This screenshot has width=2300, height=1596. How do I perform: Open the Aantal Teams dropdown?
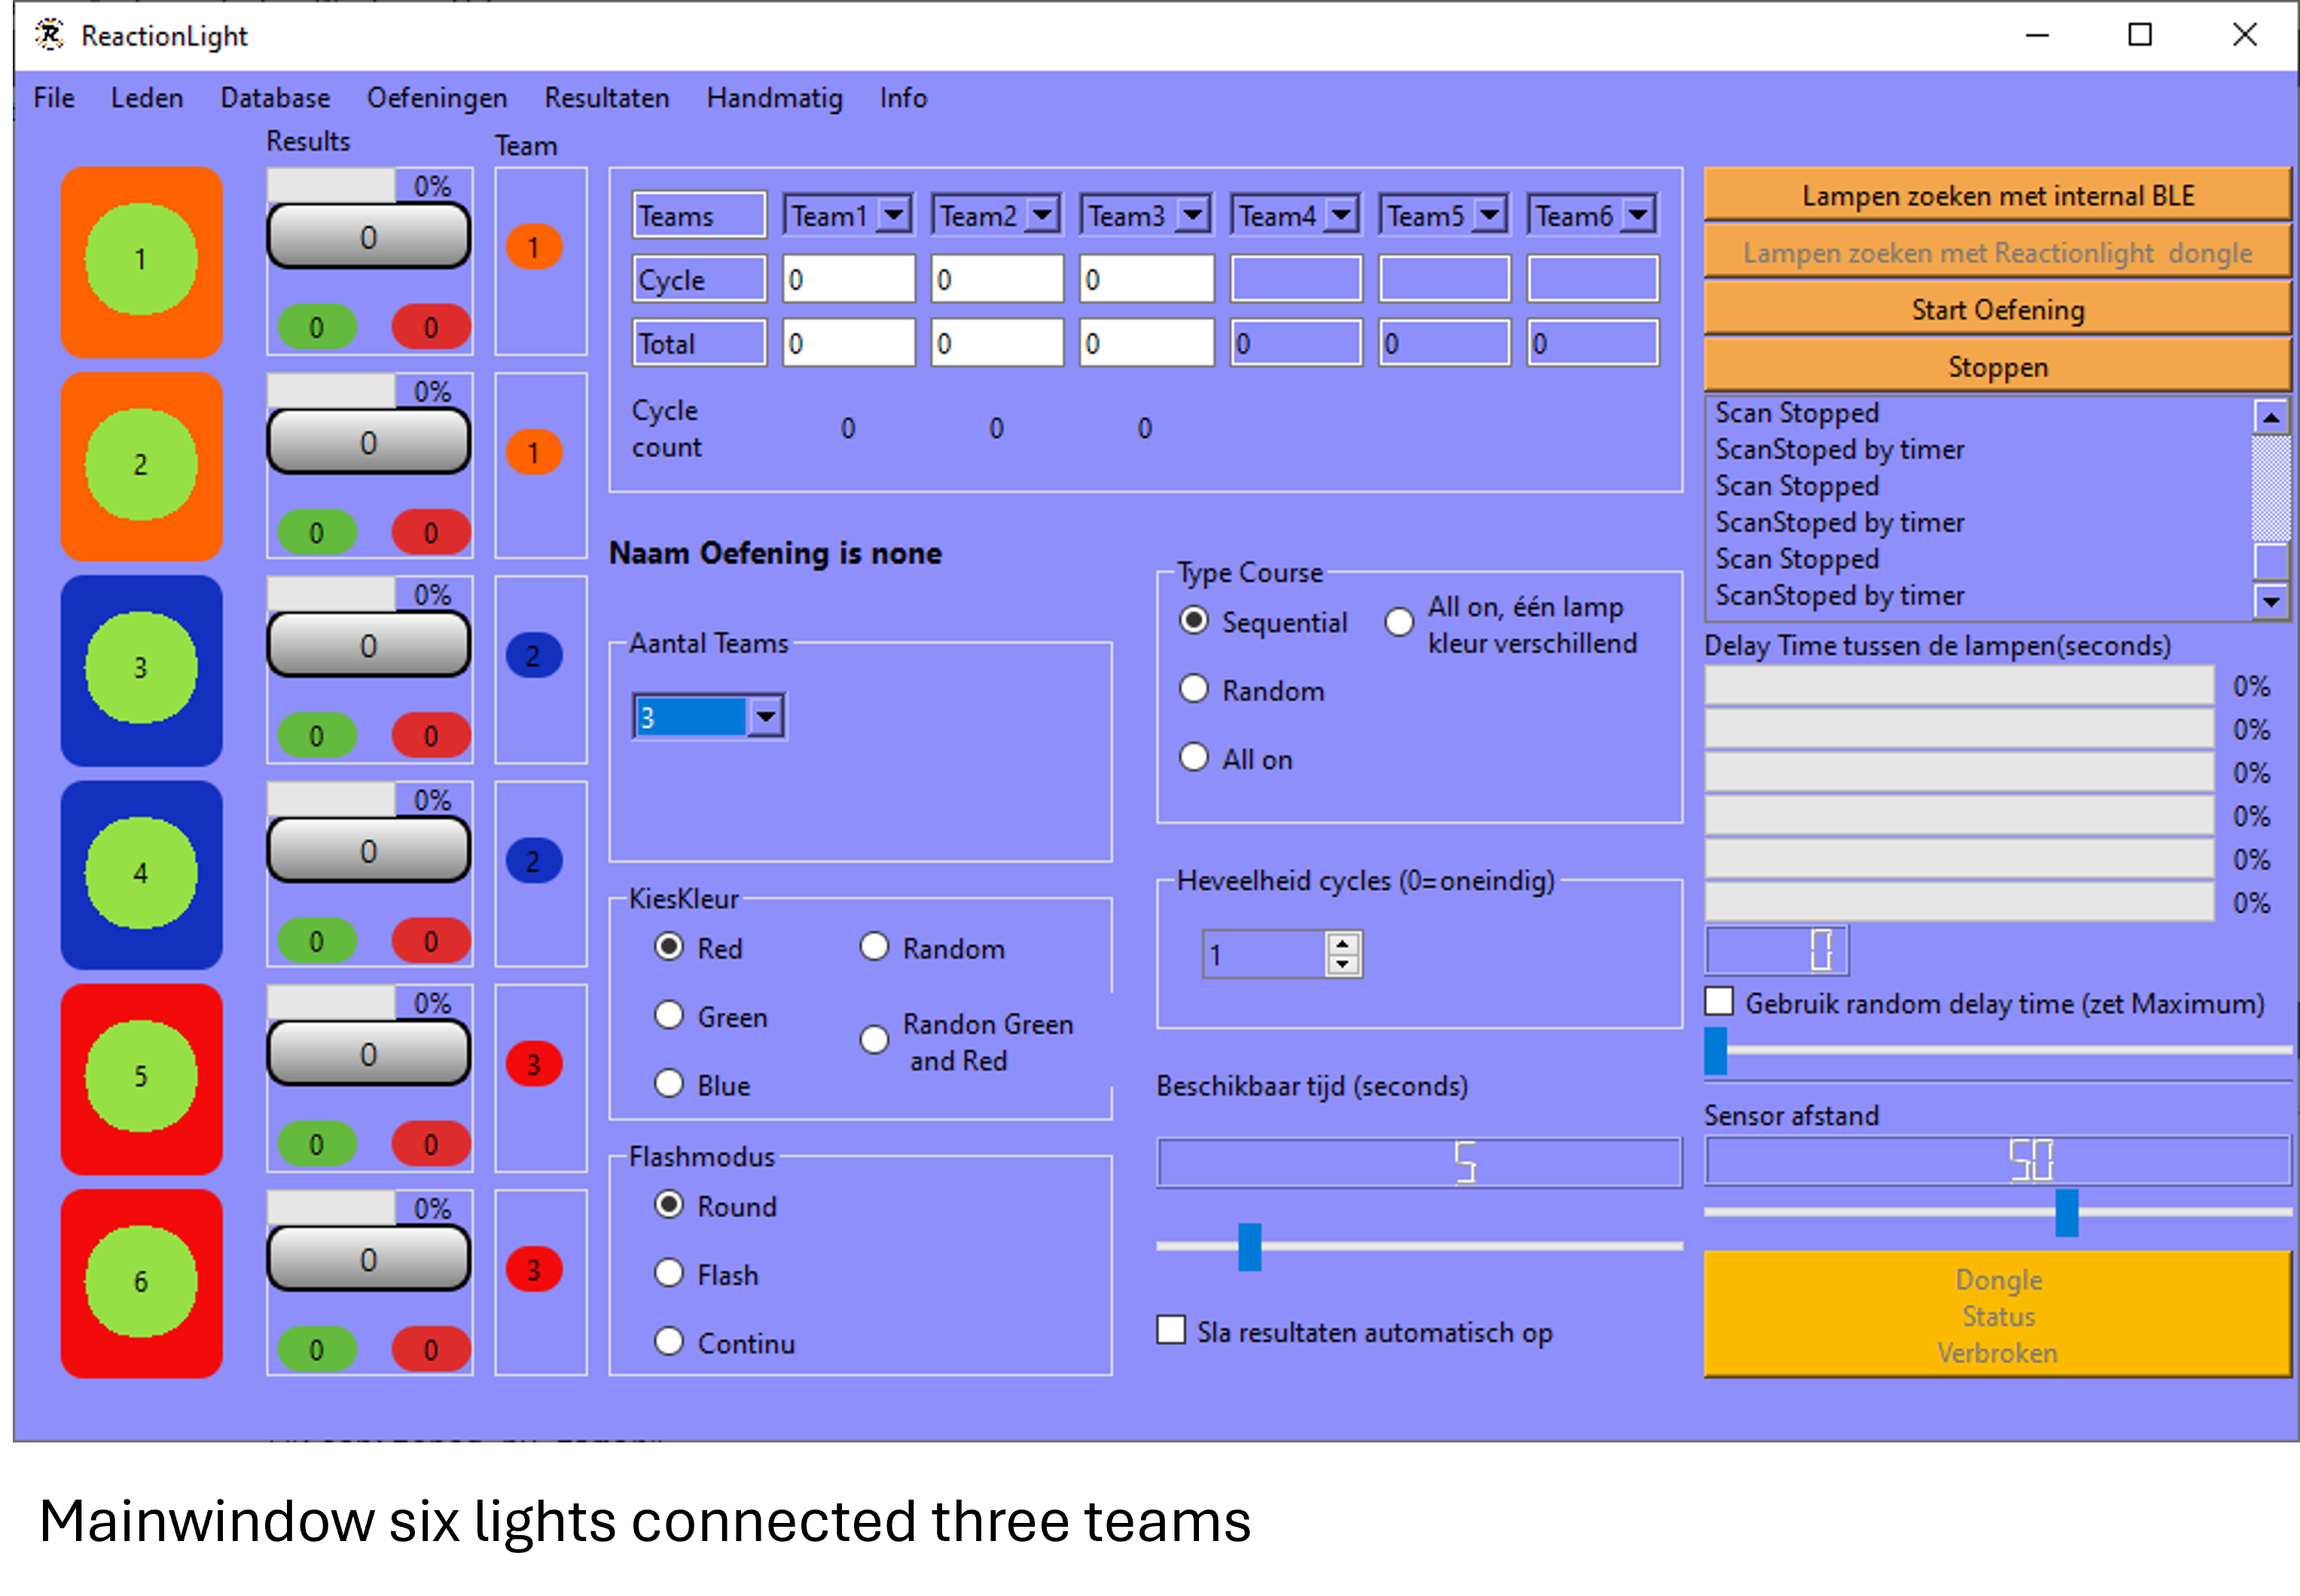point(765,716)
